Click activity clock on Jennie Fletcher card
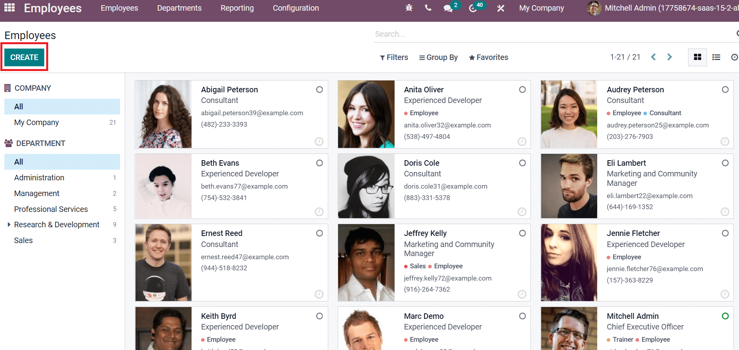The width and height of the screenshot is (739, 350). click(725, 294)
